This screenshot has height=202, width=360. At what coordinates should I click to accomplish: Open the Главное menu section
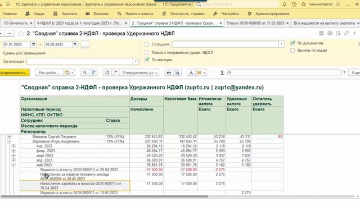pyautogui.click(x=10, y=13)
